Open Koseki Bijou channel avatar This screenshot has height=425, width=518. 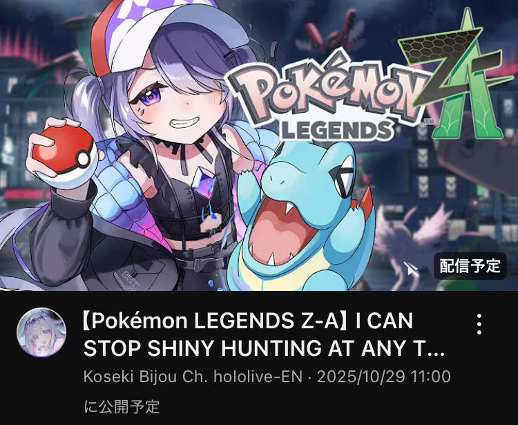pyautogui.click(x=41, y=332)
